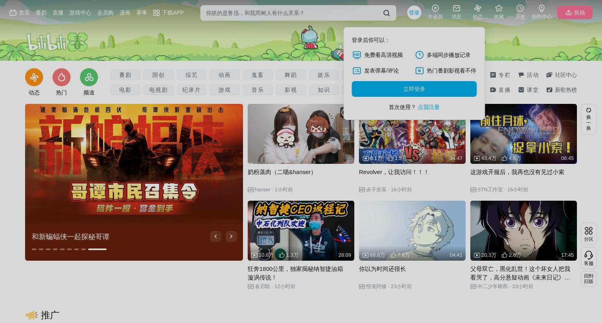Open 你以为时间还很长 video thumbnail
Screen dimensions: 602x323
(x=412, y=230)
